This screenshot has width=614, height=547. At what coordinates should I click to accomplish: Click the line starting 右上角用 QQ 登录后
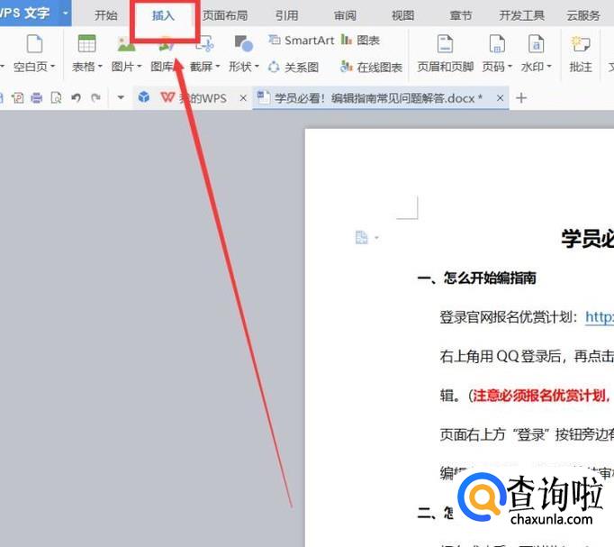tap(527, 356)
